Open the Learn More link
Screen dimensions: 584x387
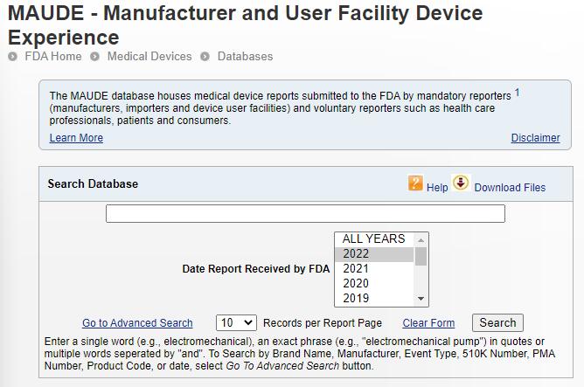[x=76, y=138]
